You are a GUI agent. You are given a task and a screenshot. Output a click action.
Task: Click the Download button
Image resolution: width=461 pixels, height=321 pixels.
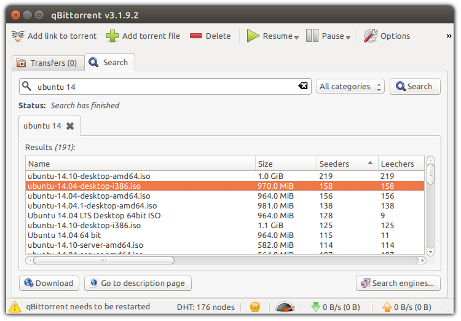click(49, 283)
